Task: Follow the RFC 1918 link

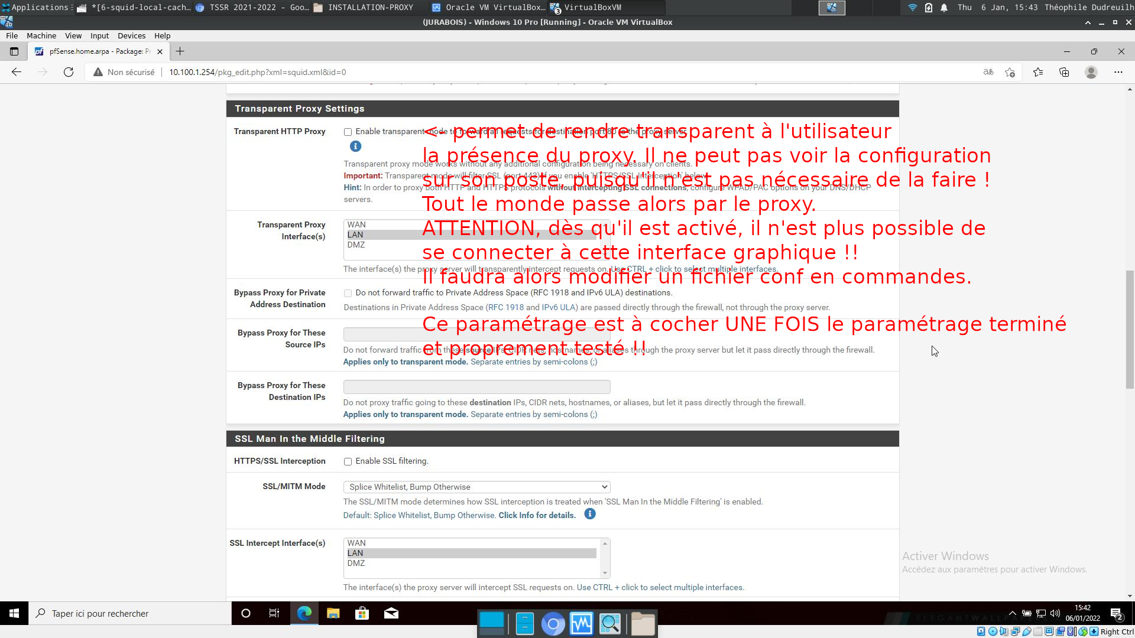Action: tap(505, 307)
